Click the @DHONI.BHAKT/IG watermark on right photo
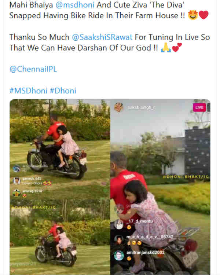The image size is (220, 275). 186,177
